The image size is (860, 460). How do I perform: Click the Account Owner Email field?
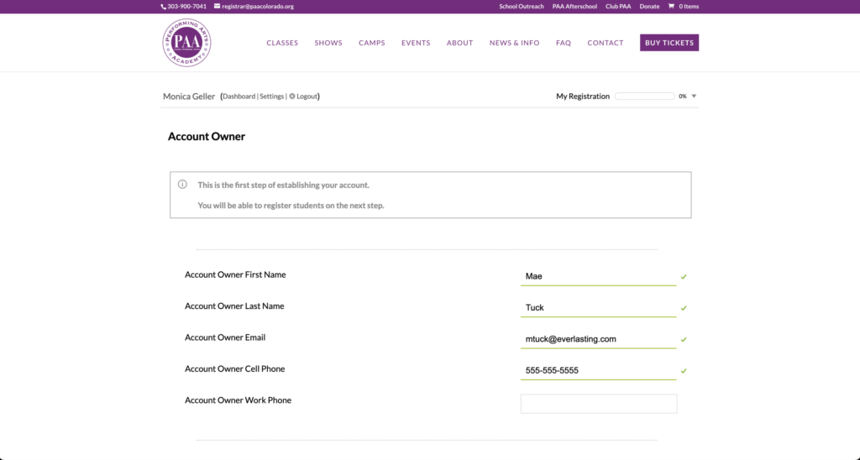[x=598, y=339]
